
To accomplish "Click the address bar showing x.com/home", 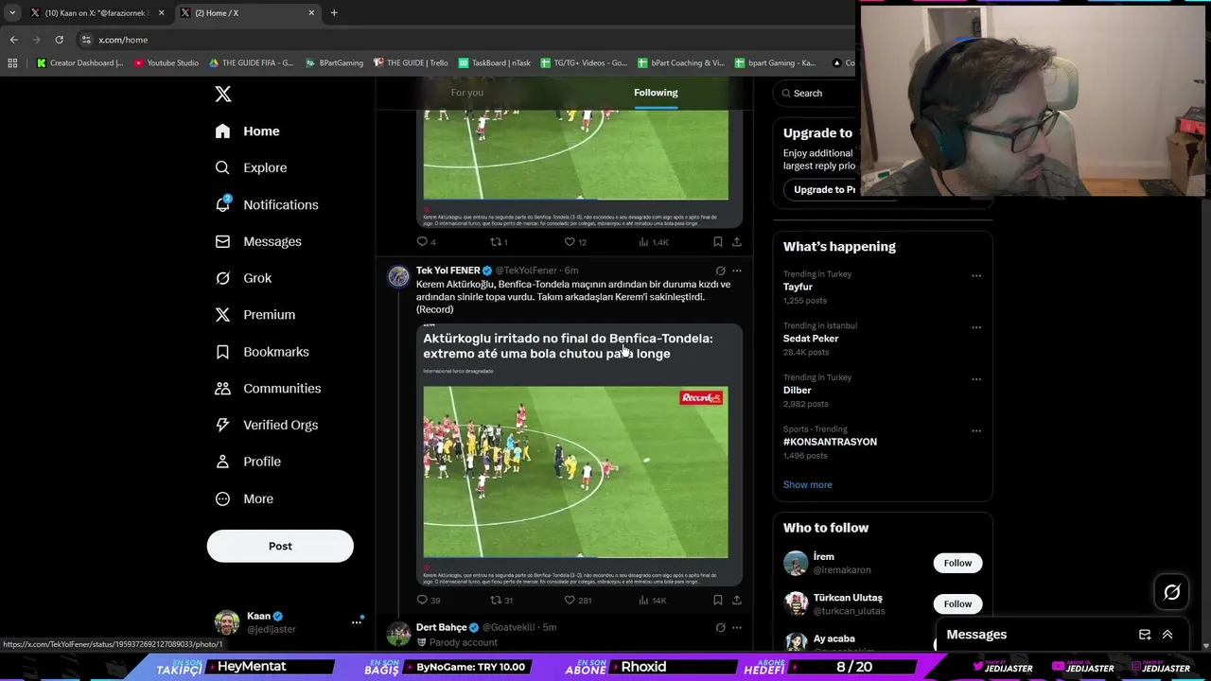I will point(464,40).
